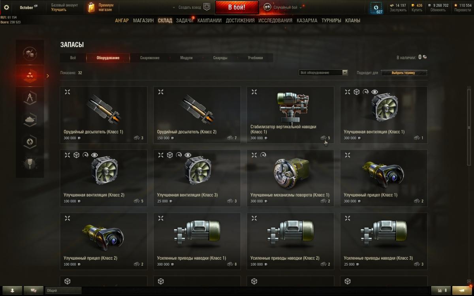Switch to the Снаряды tab
The image size is (474, 296).
(220, 58)
